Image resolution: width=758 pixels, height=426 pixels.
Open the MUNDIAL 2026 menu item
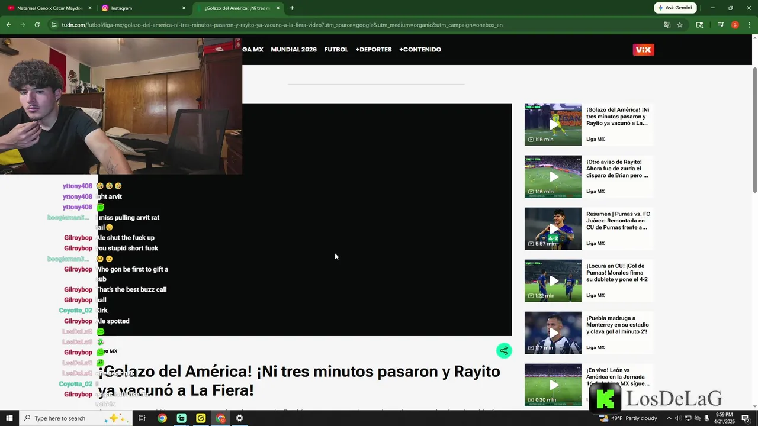click(x=294, y=50)
